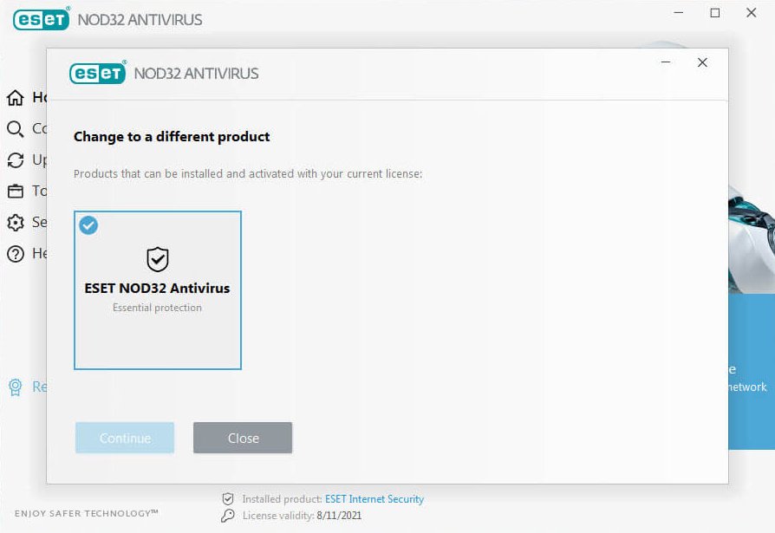Open Computer scan via the magnifier icon
The image size is (775, 533).
[x=16, y=128]
